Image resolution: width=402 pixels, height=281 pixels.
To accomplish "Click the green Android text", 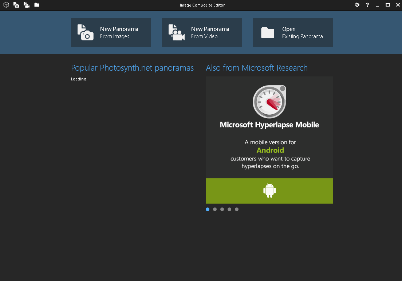I will coord(270,150).
